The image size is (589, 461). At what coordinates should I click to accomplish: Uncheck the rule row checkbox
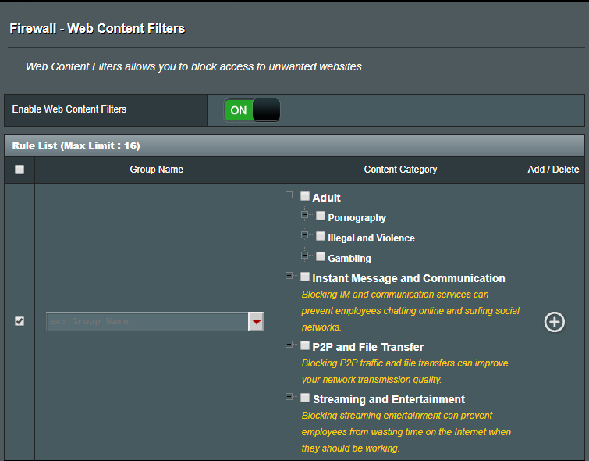[20, 321]
